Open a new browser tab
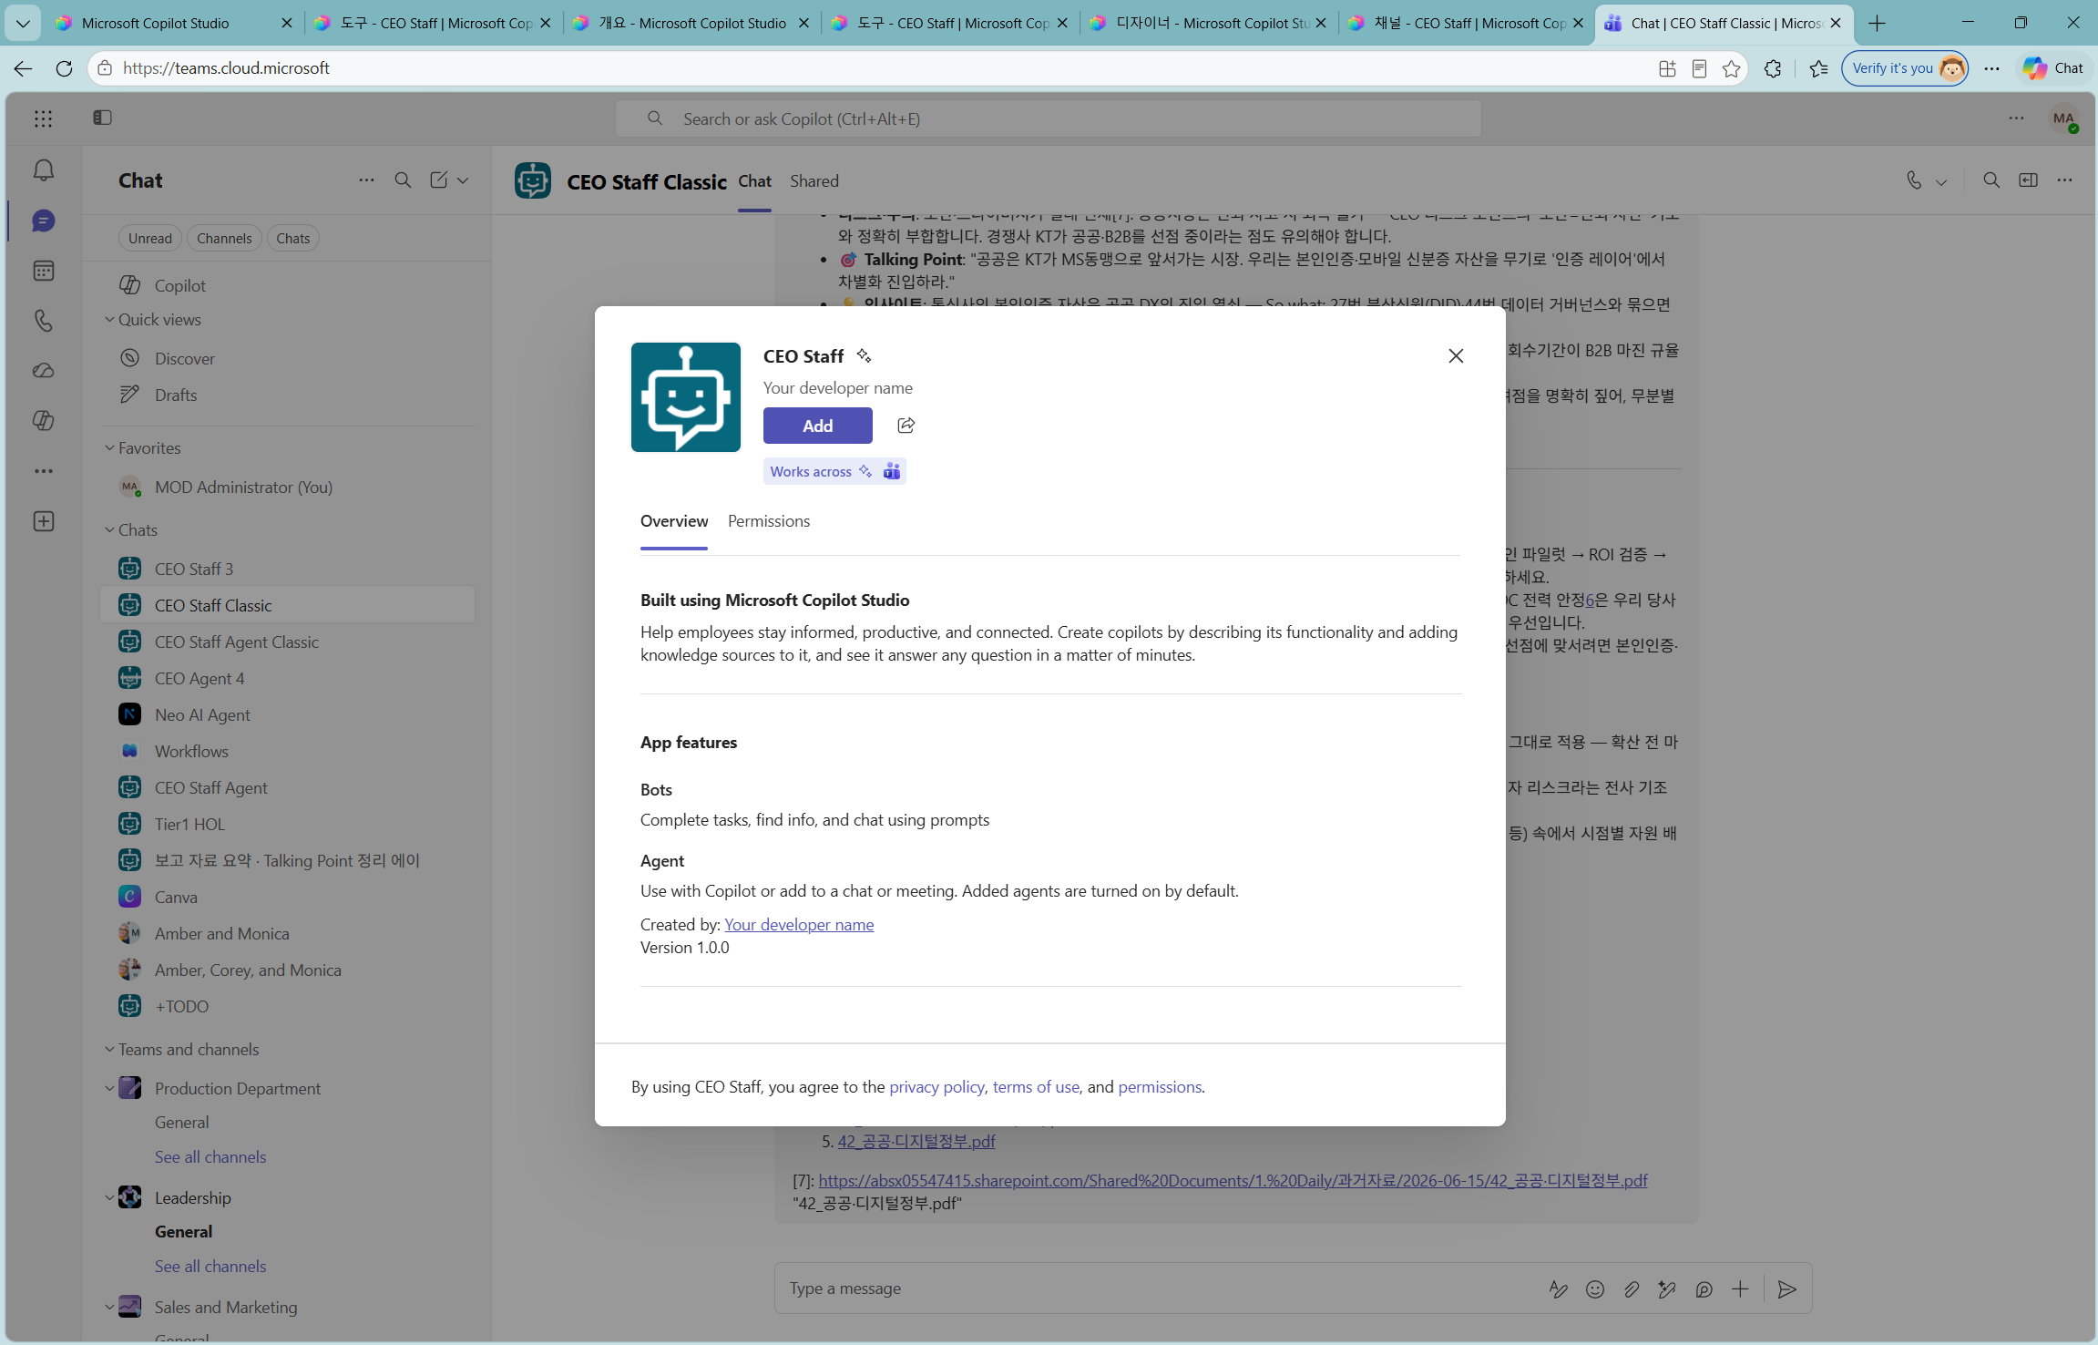 tap(1877, 24)
